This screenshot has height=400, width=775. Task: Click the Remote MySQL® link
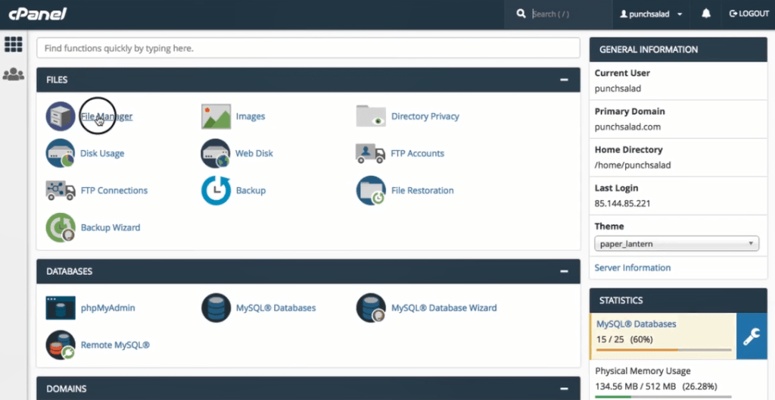115,345
